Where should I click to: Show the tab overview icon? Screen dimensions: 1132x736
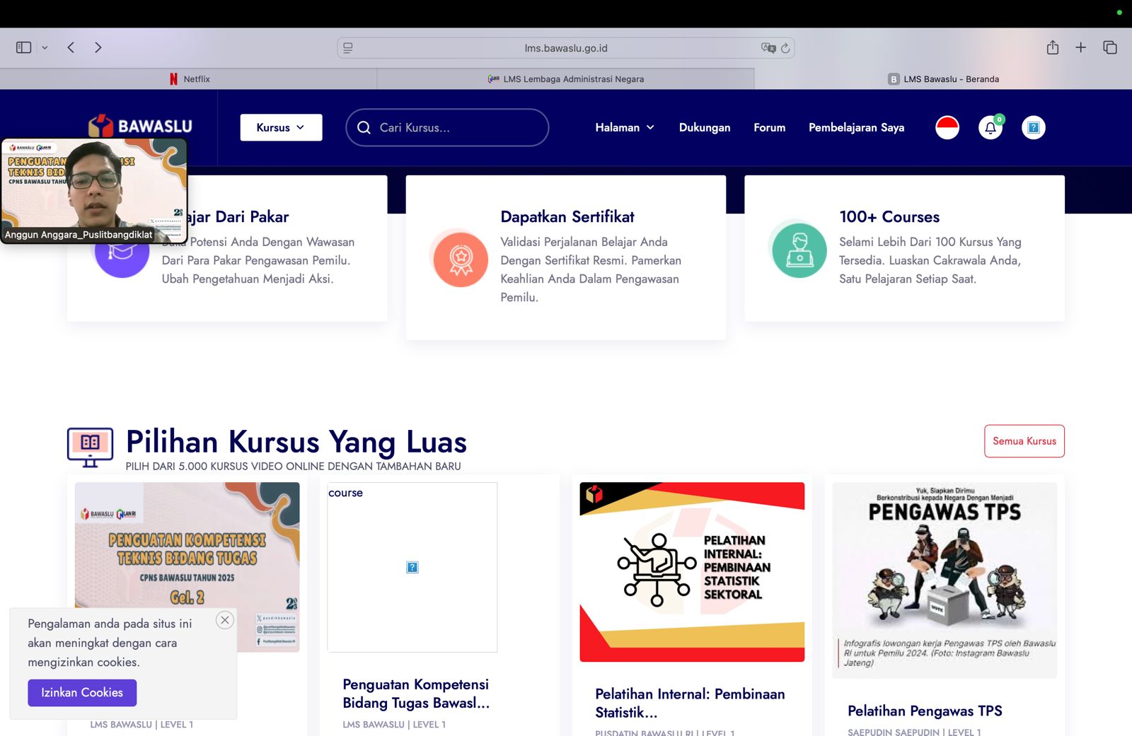1109,47
